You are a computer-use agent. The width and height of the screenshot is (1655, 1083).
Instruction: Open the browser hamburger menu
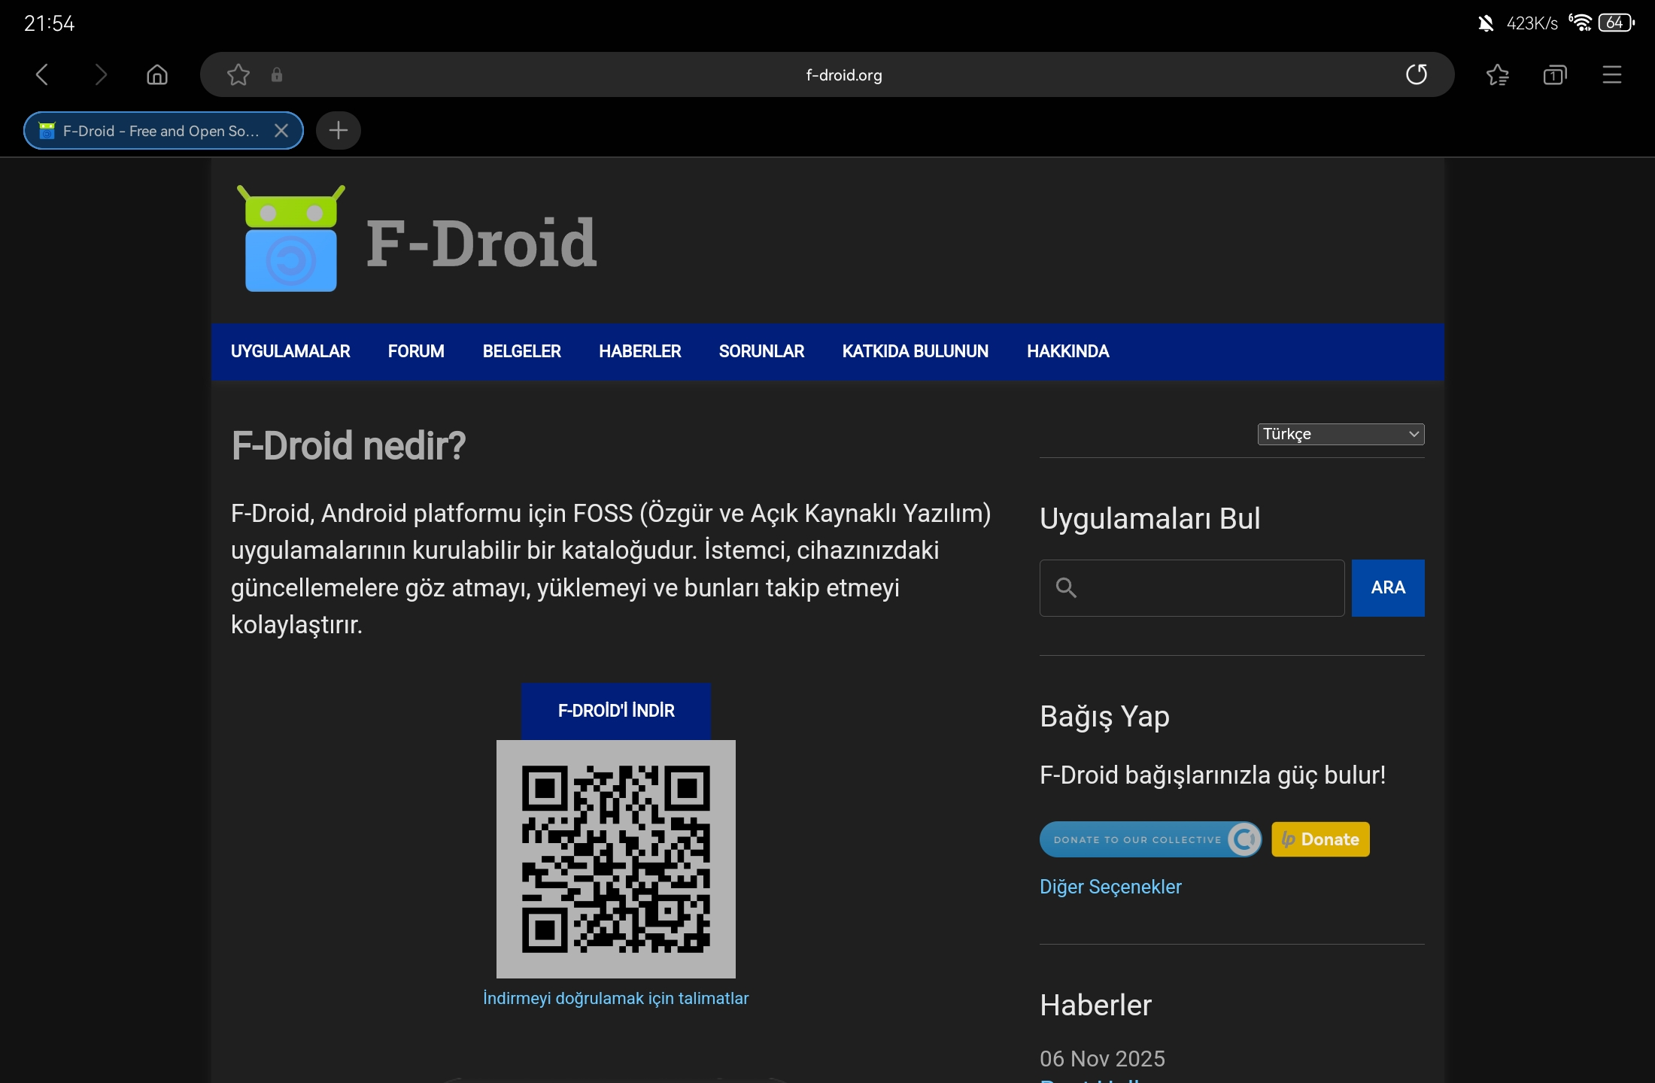pyautogui.click(x=1611, y=74)
